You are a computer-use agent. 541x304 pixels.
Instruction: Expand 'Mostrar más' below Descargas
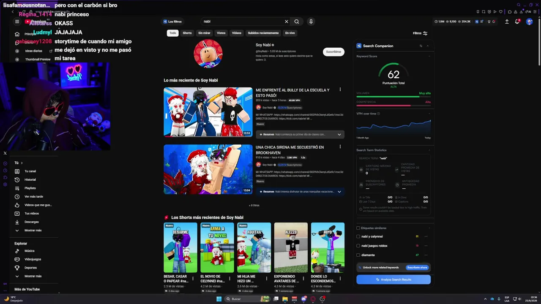(32, 231)
